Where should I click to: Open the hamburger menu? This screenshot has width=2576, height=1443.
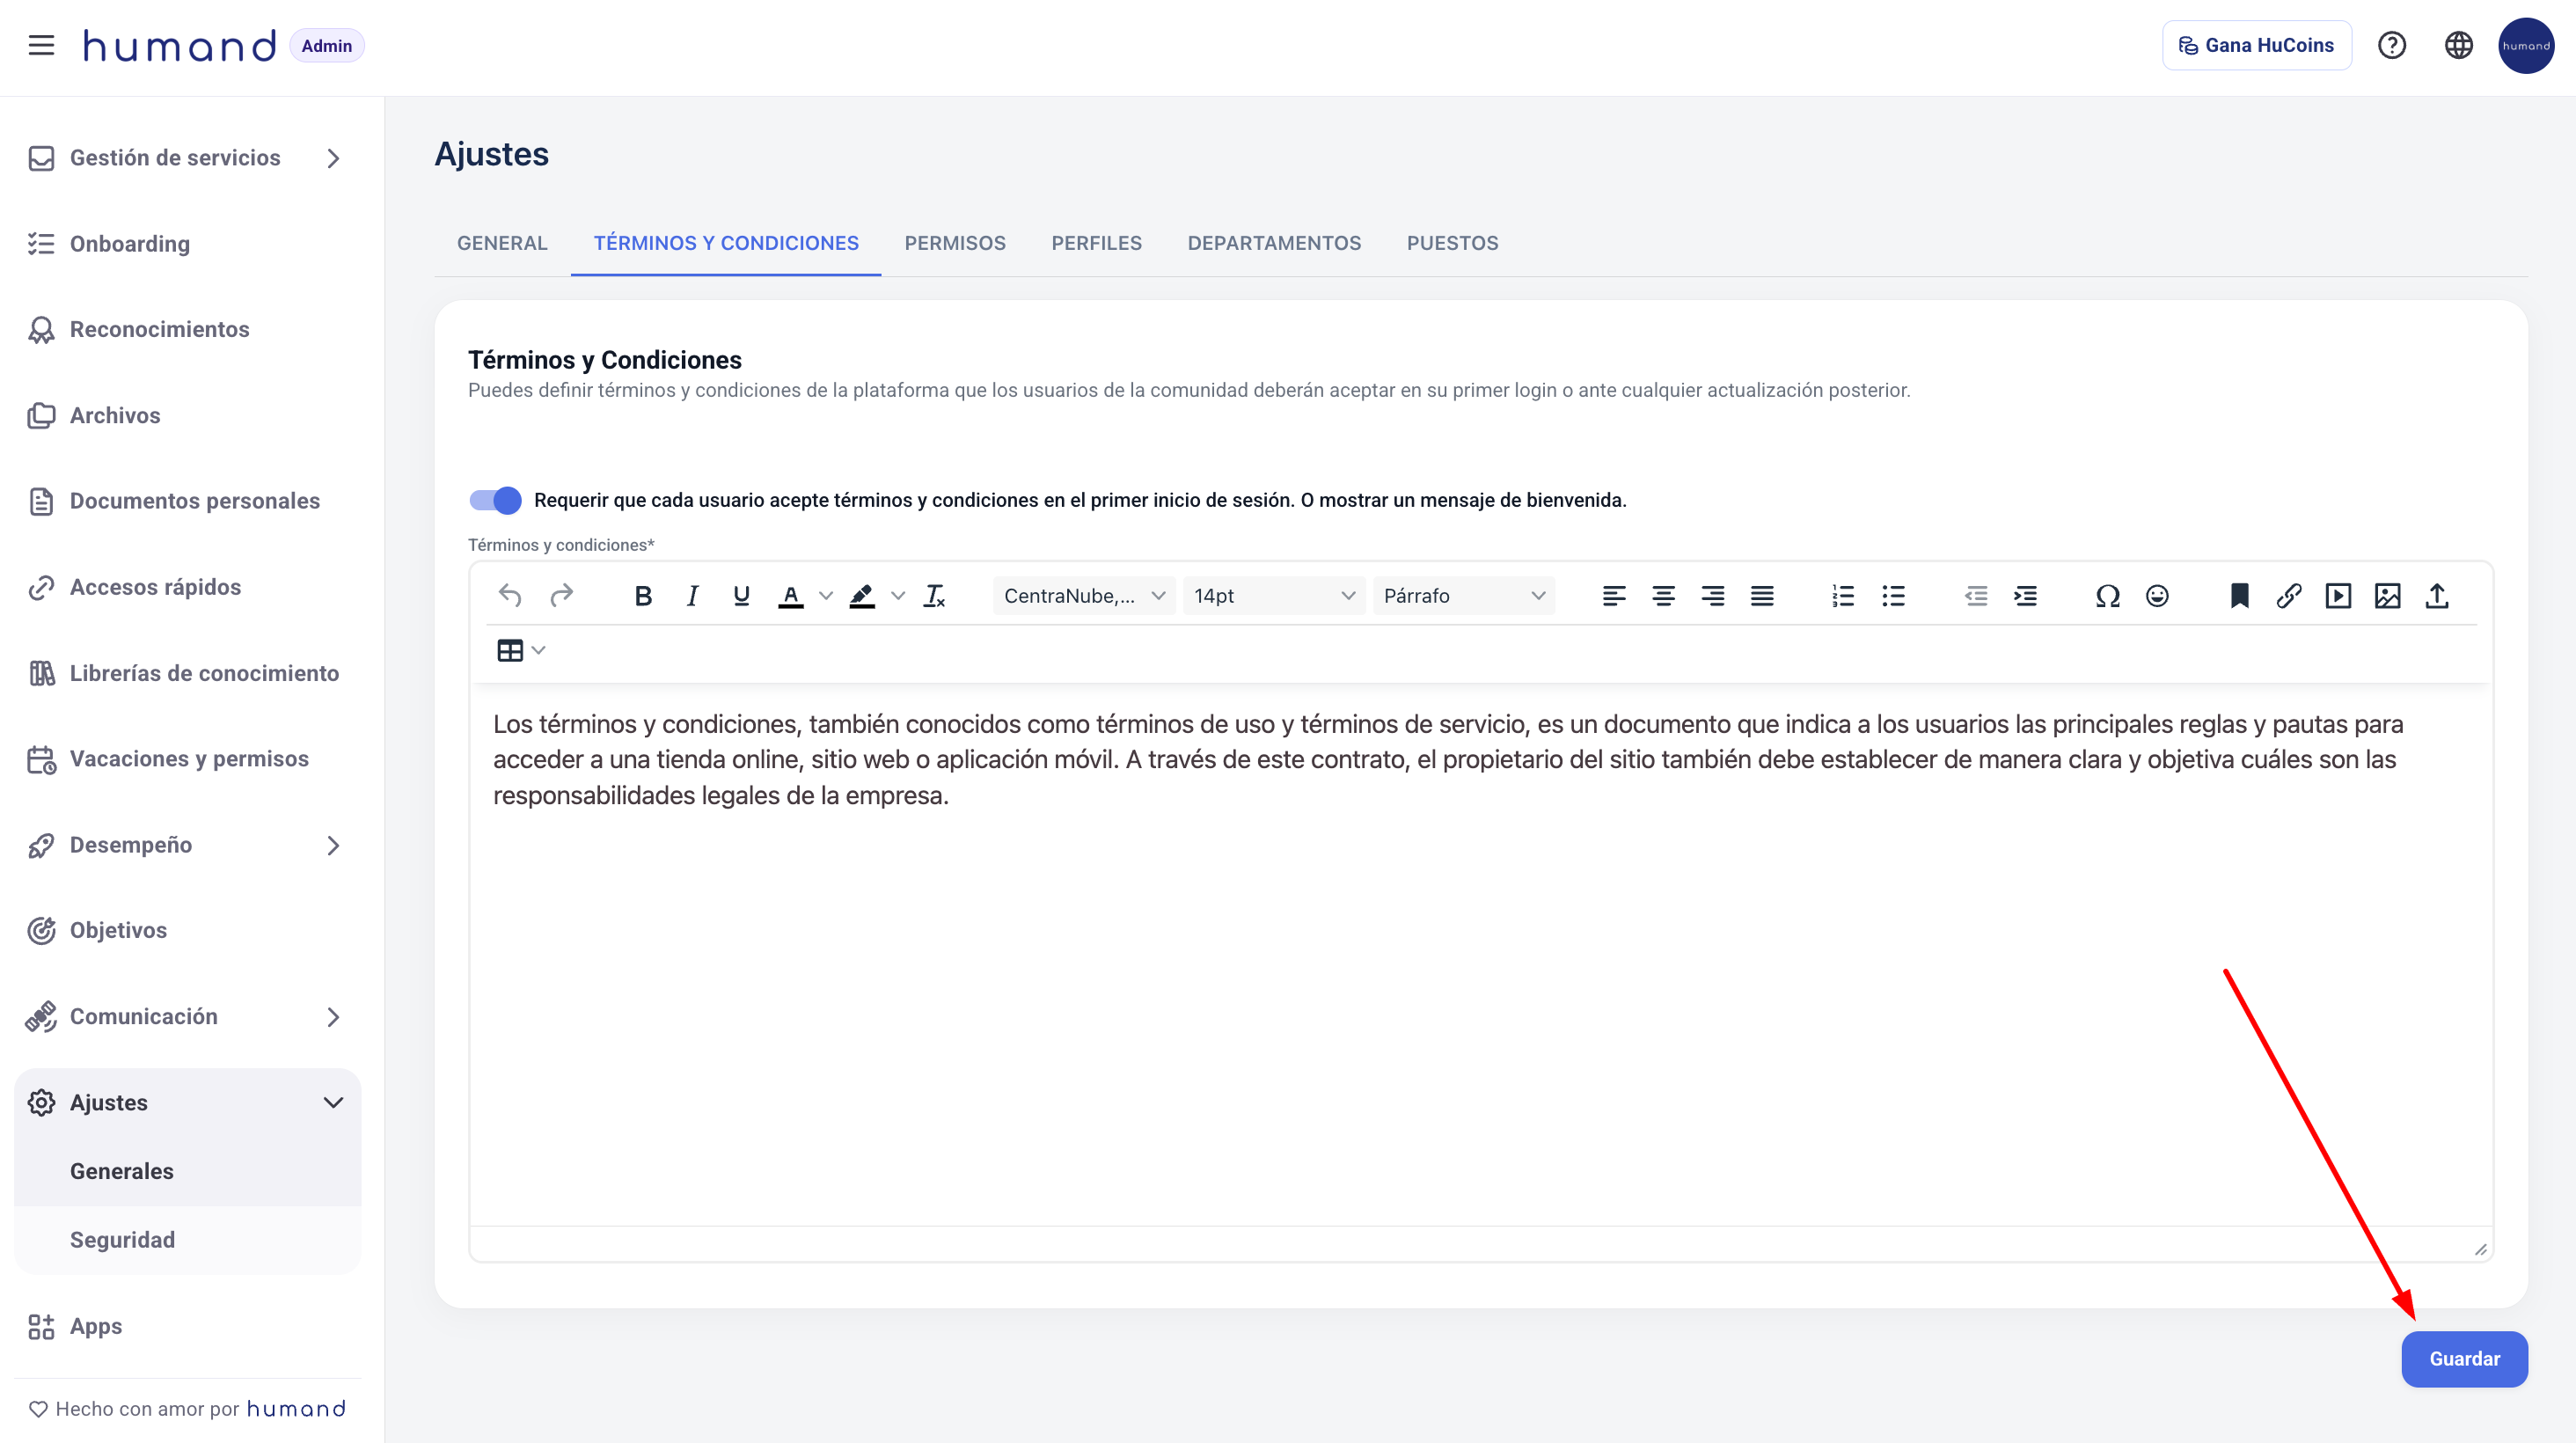tap(41, 45)
